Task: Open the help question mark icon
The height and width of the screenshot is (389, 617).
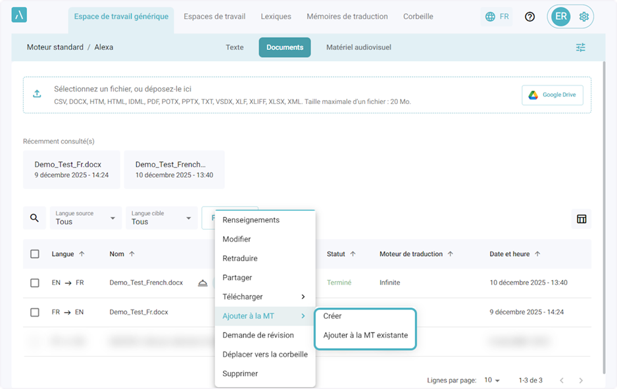Action: pos(530,16)
